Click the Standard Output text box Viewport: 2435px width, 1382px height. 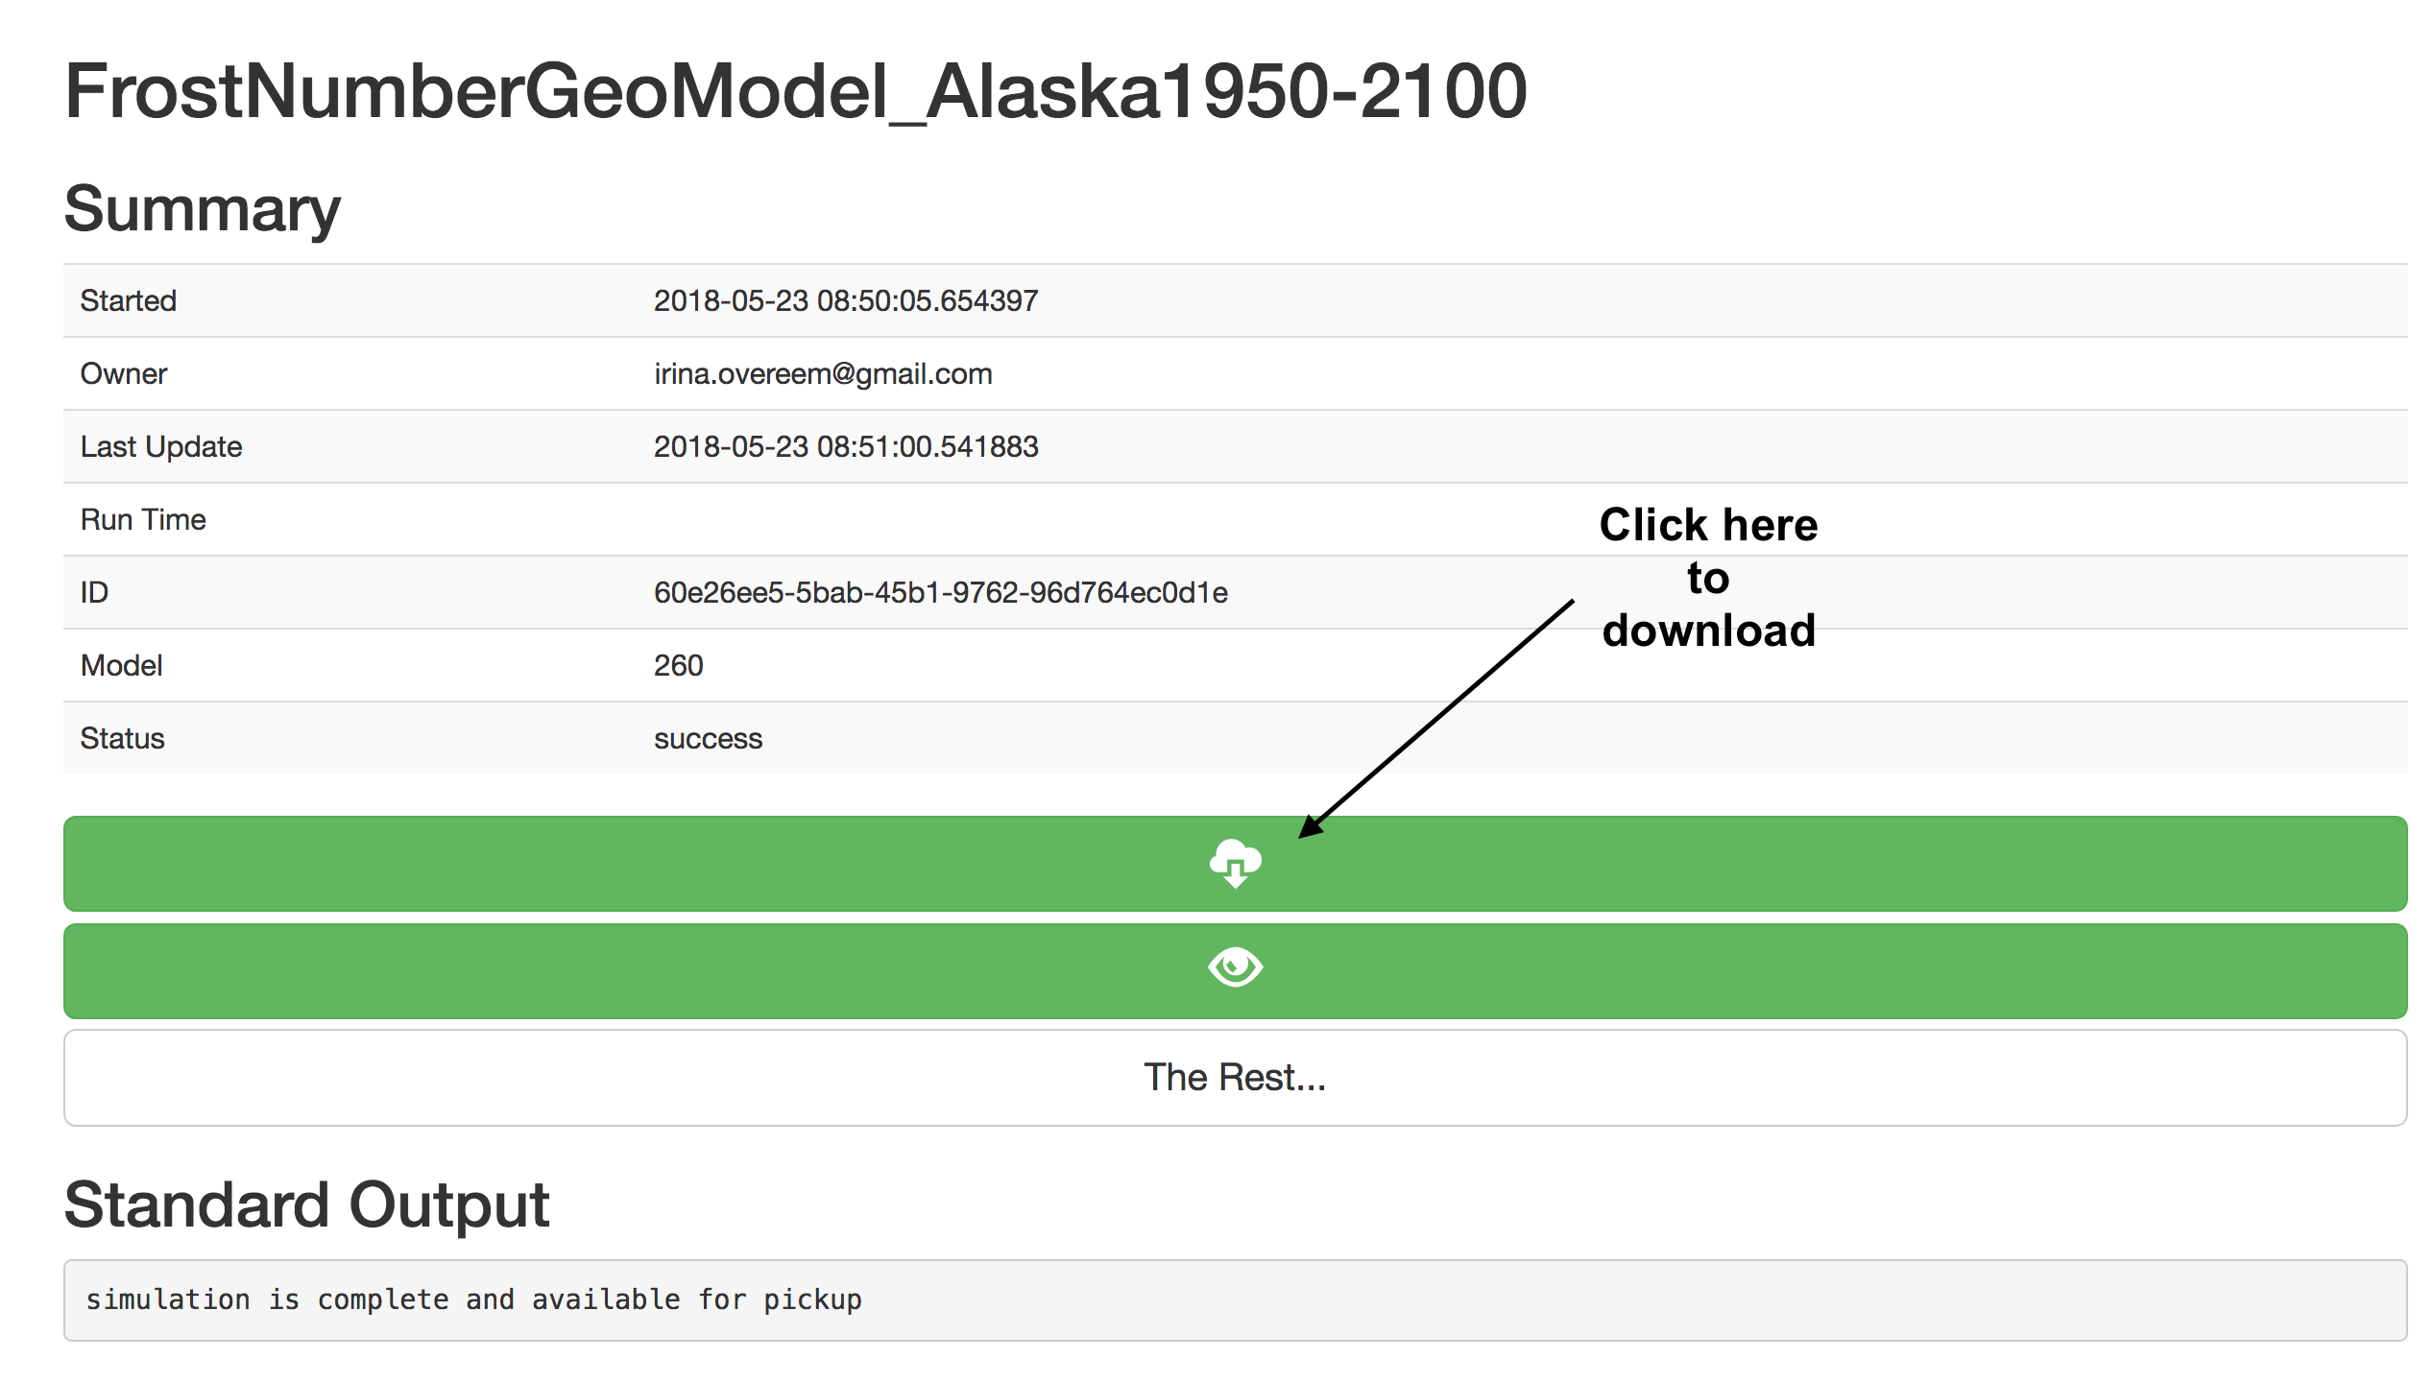(x=1235, y=1300)
